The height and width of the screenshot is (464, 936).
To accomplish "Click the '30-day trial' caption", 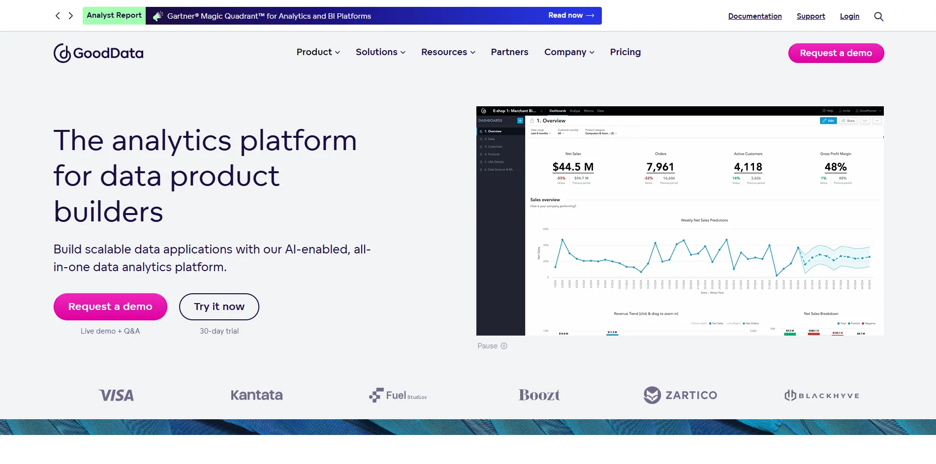I will (x=219, y=331).
